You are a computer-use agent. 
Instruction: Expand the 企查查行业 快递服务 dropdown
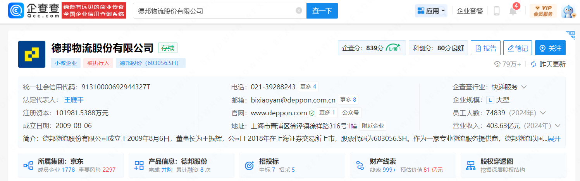[524, 87]
